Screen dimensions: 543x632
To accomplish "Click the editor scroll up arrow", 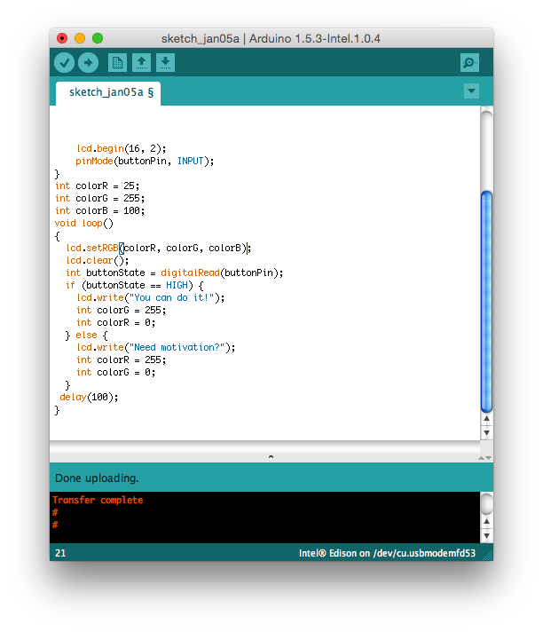I will 486,419.
